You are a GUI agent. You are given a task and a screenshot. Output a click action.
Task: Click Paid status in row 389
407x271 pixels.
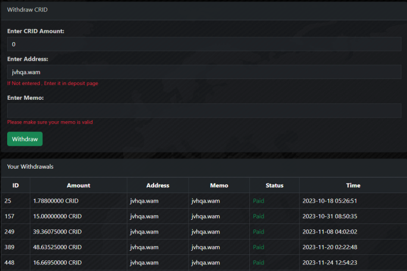pyautogui.click(x=258, y=247)
